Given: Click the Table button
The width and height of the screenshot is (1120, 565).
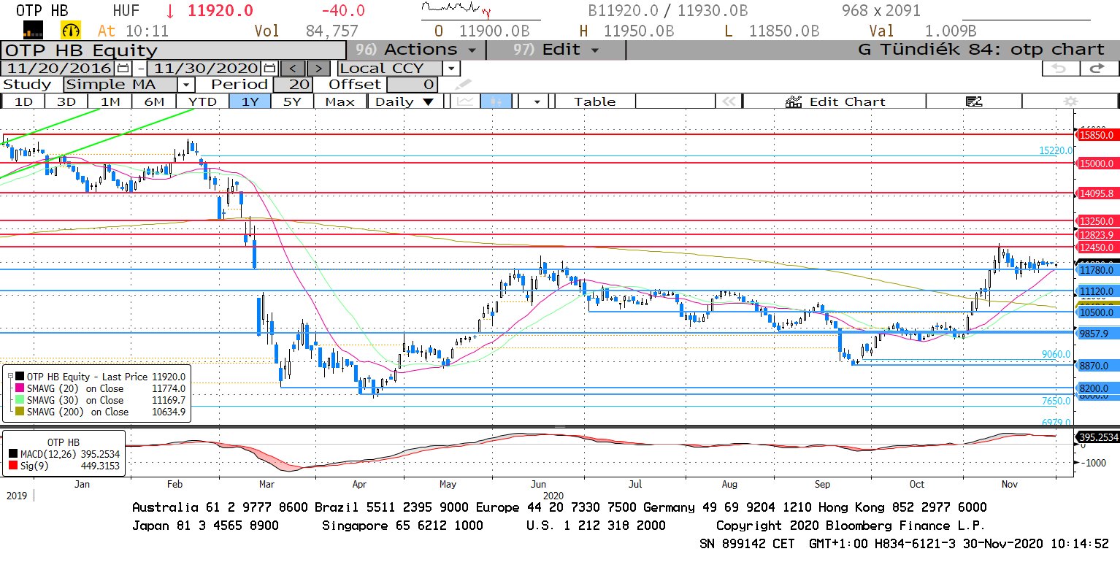Looking at the screenshot, I should click(x=594, y=101).
